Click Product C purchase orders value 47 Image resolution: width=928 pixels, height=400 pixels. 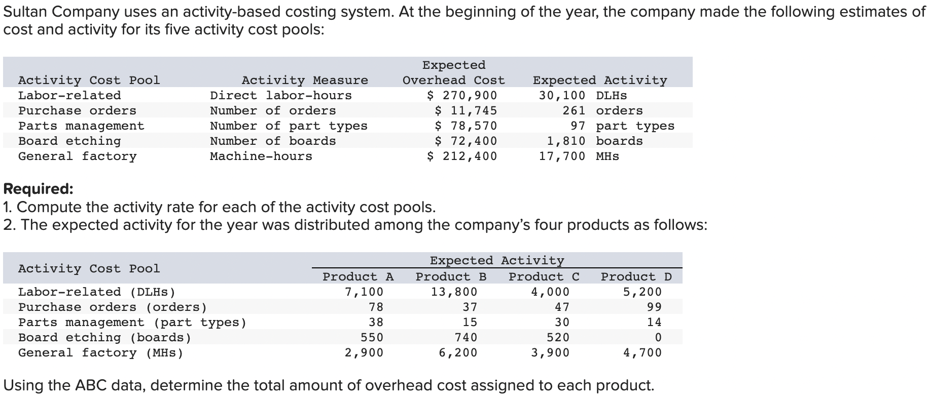coord(562,307)
